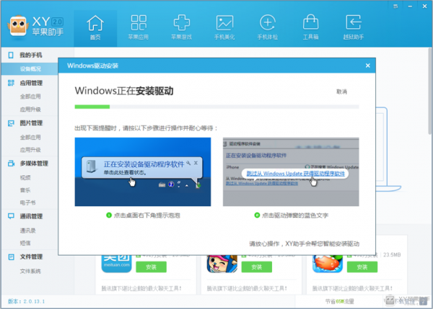
Task: Install the cartoon character game
Action: tap(256, 267)
